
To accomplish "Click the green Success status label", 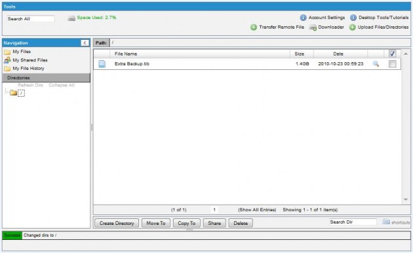I will click(x=12, y=235).
